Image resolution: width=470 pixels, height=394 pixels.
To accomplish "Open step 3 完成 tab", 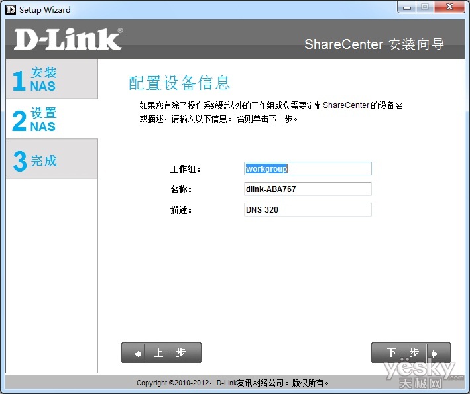I will tap(52, 160).
